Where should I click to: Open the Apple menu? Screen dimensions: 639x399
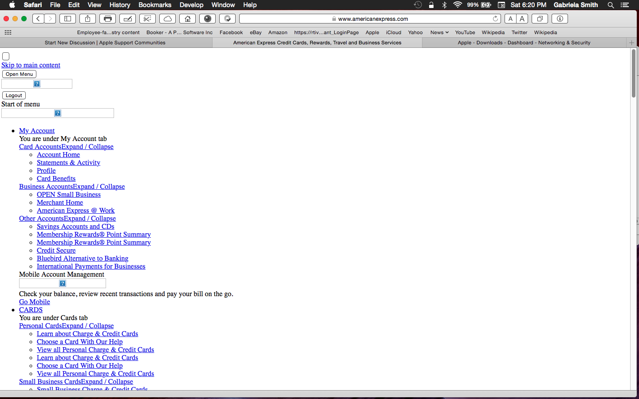[x=12, y=5]
